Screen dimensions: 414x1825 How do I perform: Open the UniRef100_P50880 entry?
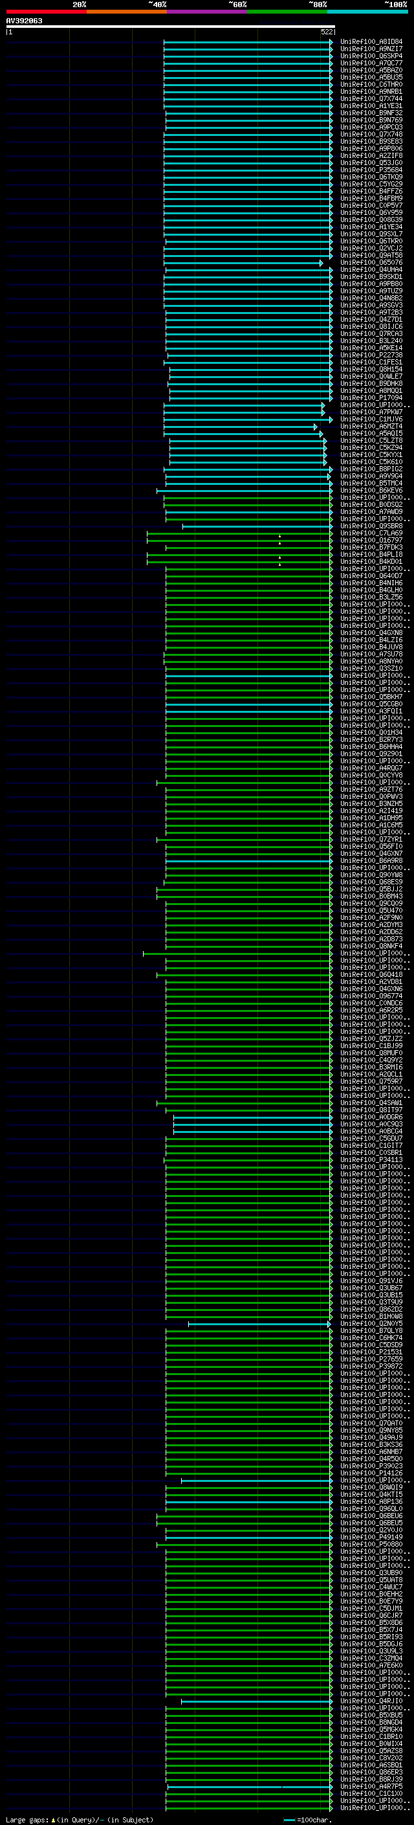tap(371, 1544)
